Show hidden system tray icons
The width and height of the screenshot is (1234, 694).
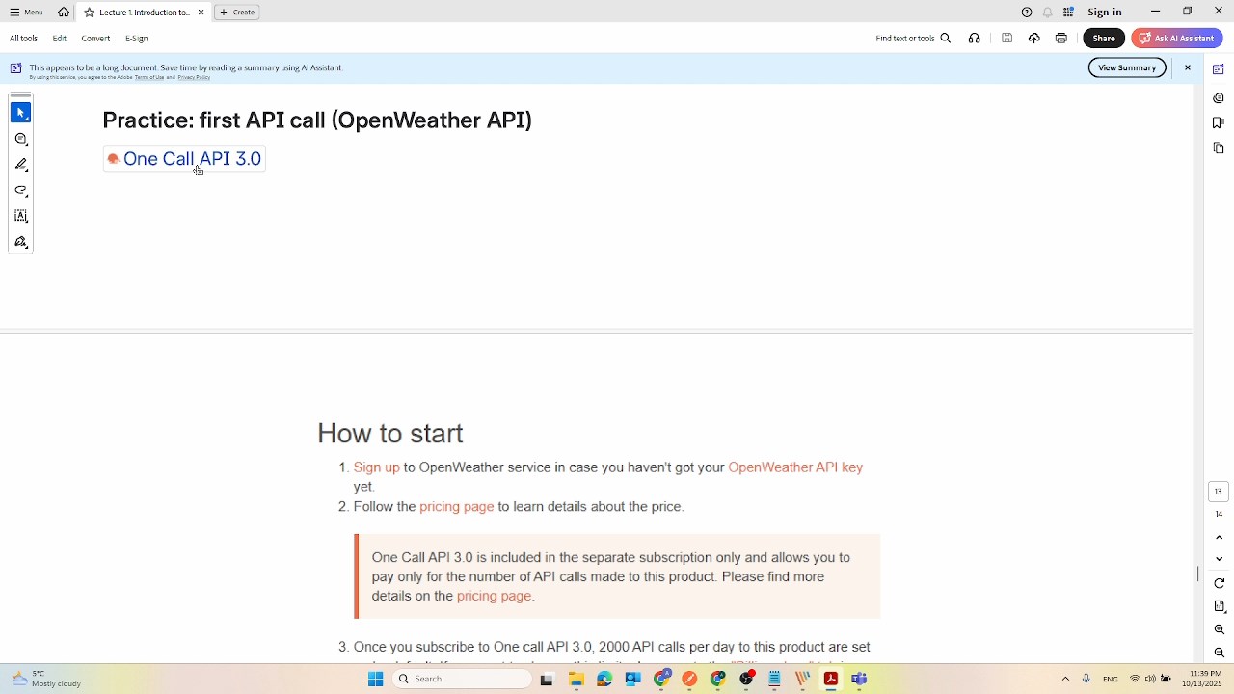point(1065,679)
